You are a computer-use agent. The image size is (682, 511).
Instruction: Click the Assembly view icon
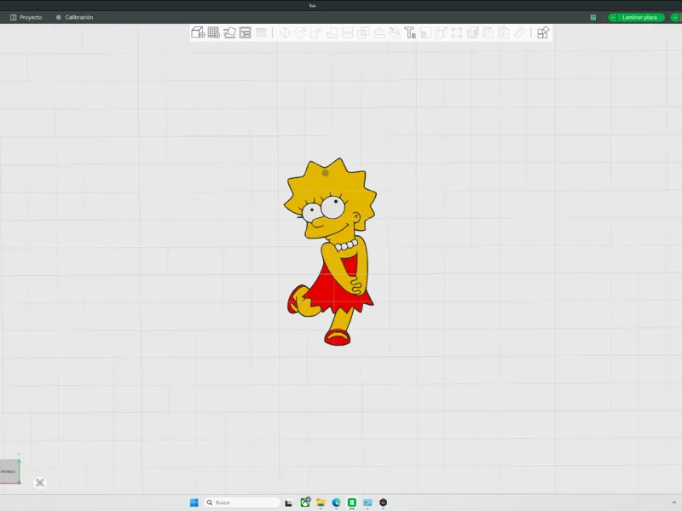(x=543, y=32)
